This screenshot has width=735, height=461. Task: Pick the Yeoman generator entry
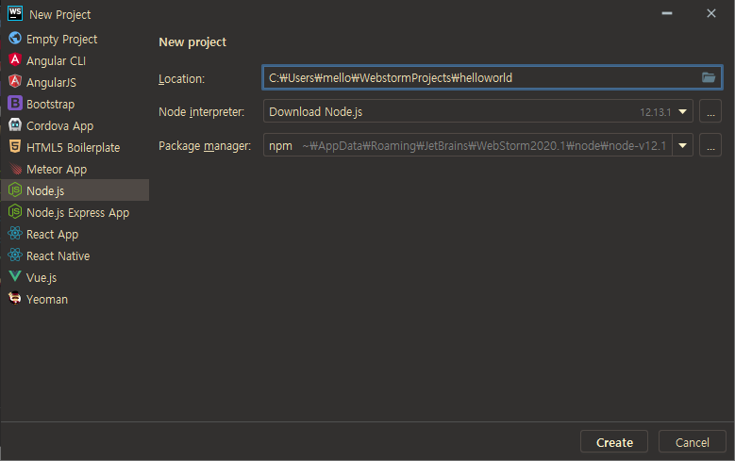coord(75,299)
